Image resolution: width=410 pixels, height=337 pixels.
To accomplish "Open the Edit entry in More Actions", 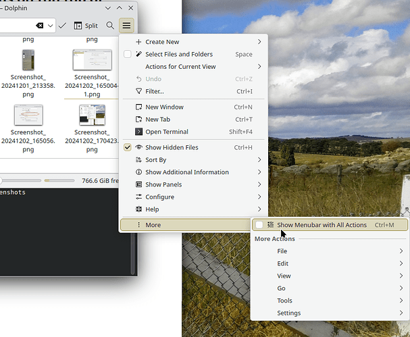I will 330,263.
